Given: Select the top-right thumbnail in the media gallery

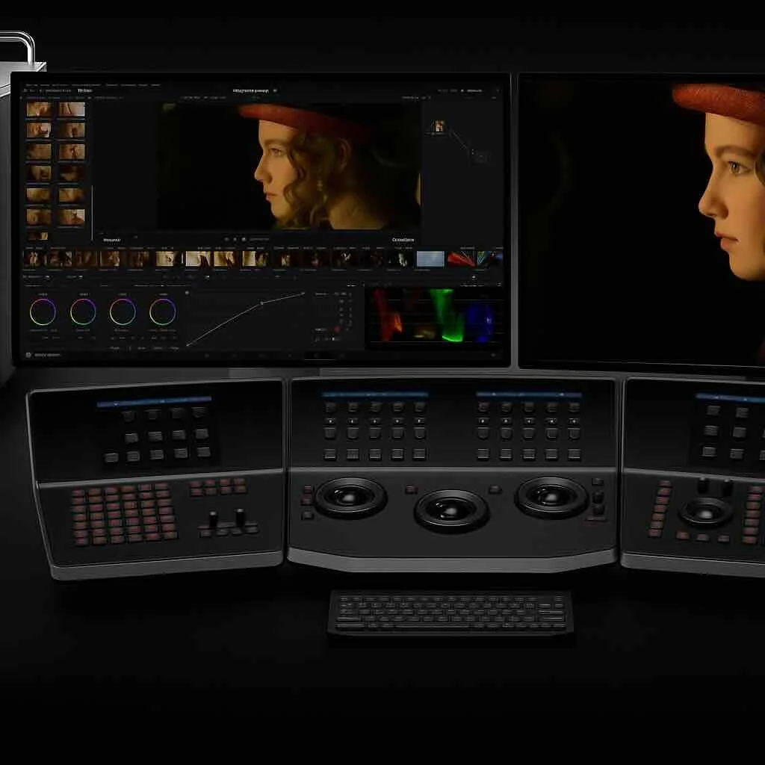Looking at the screenshot, I should 72,109.
